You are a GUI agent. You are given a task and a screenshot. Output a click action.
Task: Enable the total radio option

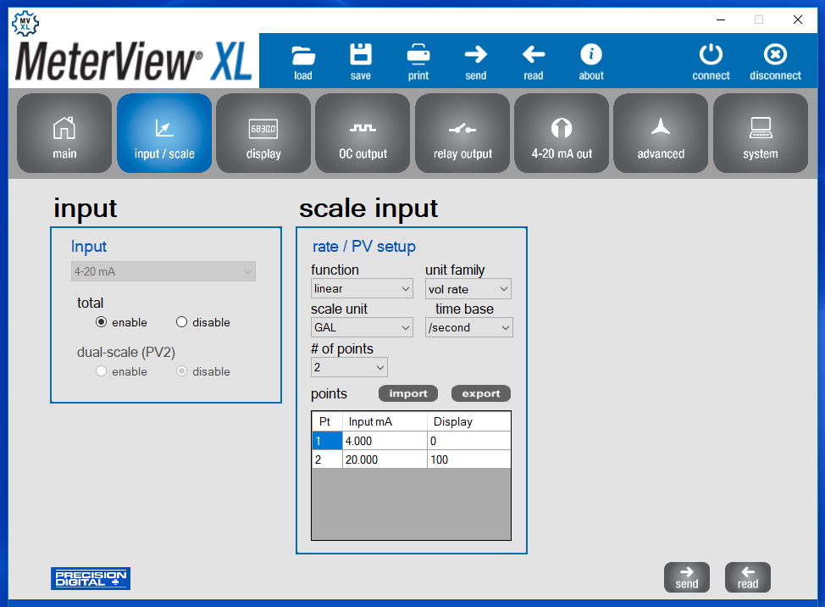pyautogui.click(x=101, y=321)
